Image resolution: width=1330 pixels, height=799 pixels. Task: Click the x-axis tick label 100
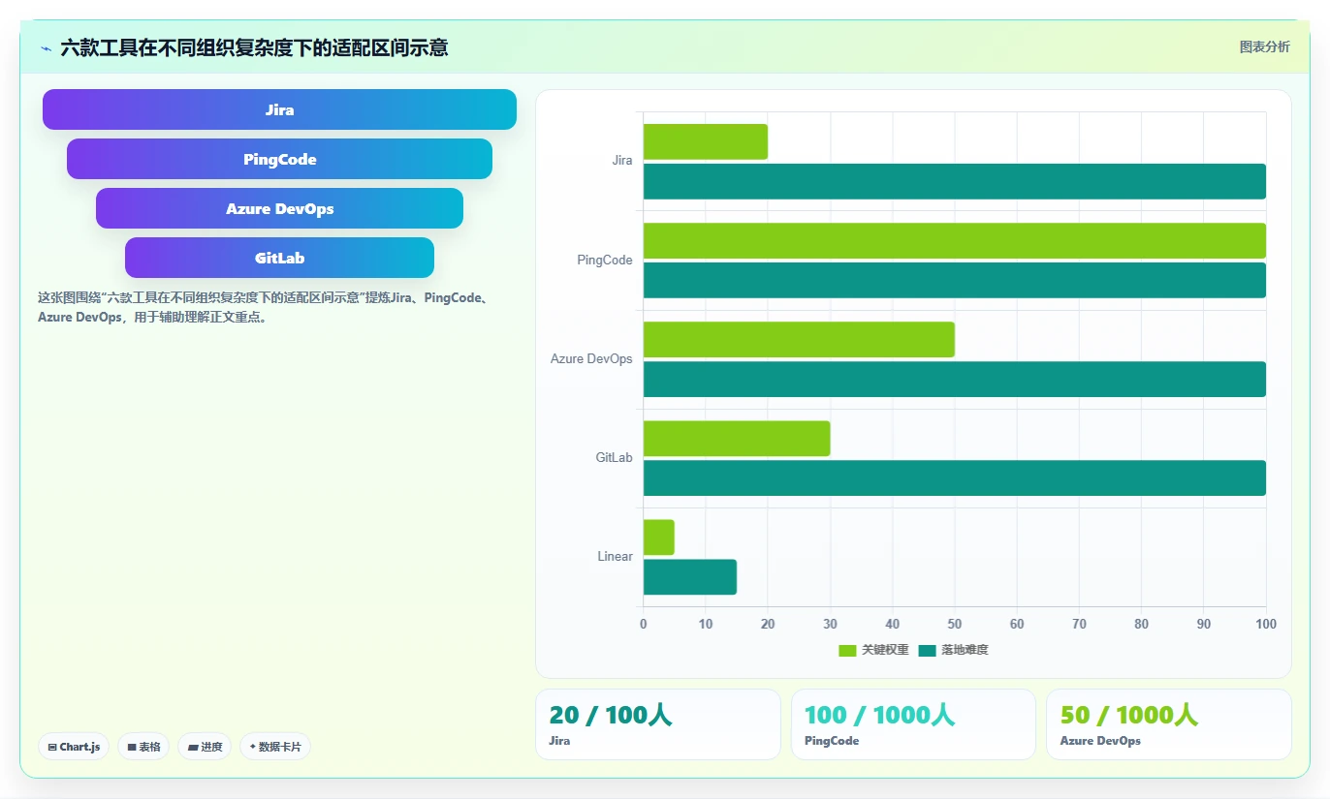pos(1266,624)
